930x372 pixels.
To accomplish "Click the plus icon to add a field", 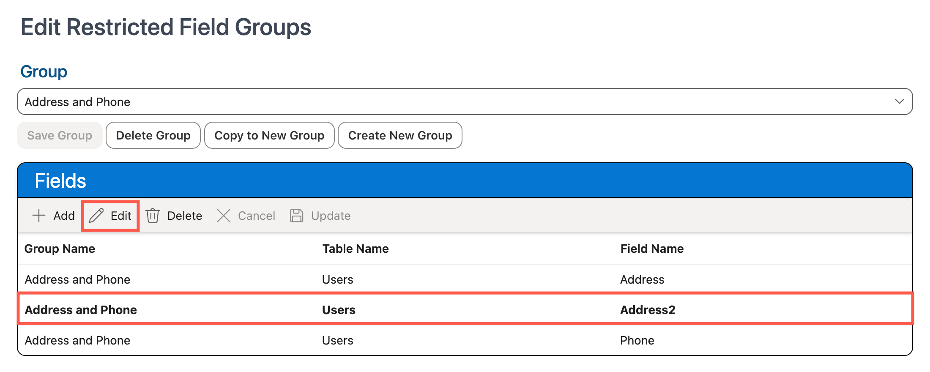I will tap(39, 216).
